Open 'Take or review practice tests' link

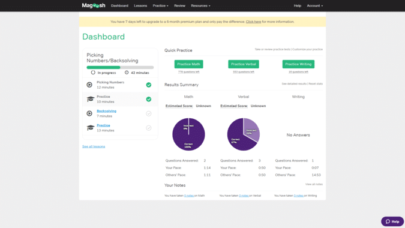[x=272, y=49]
